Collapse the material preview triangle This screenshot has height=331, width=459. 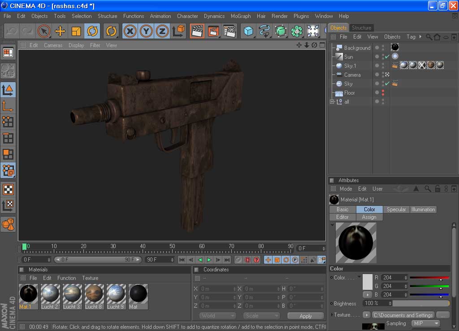click(332, 225)
